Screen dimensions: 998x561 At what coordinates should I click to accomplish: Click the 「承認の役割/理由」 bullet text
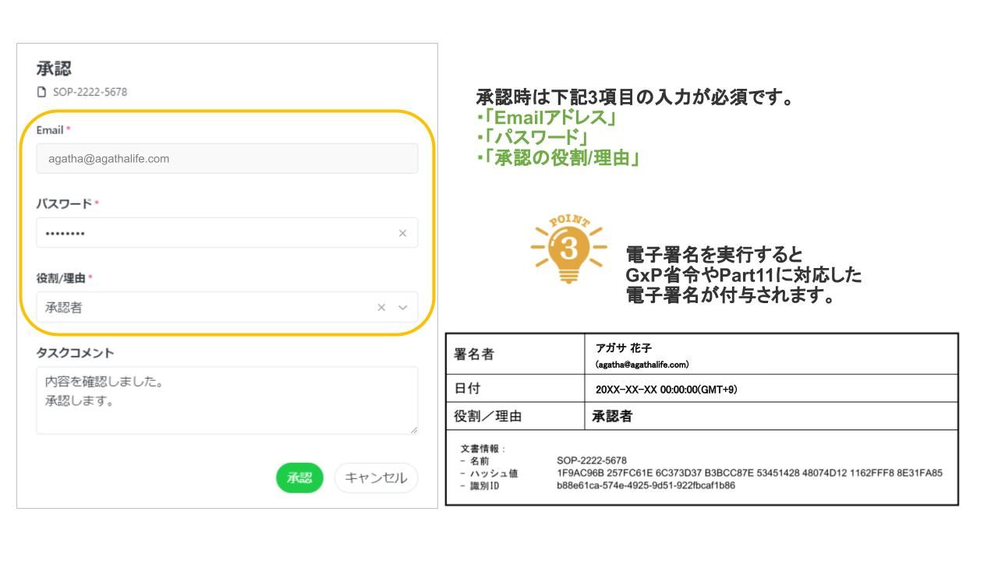[x=558, y=159]
